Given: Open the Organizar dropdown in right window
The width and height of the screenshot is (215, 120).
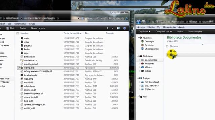Looking at the screenshot, I should [x=144, y=31].
